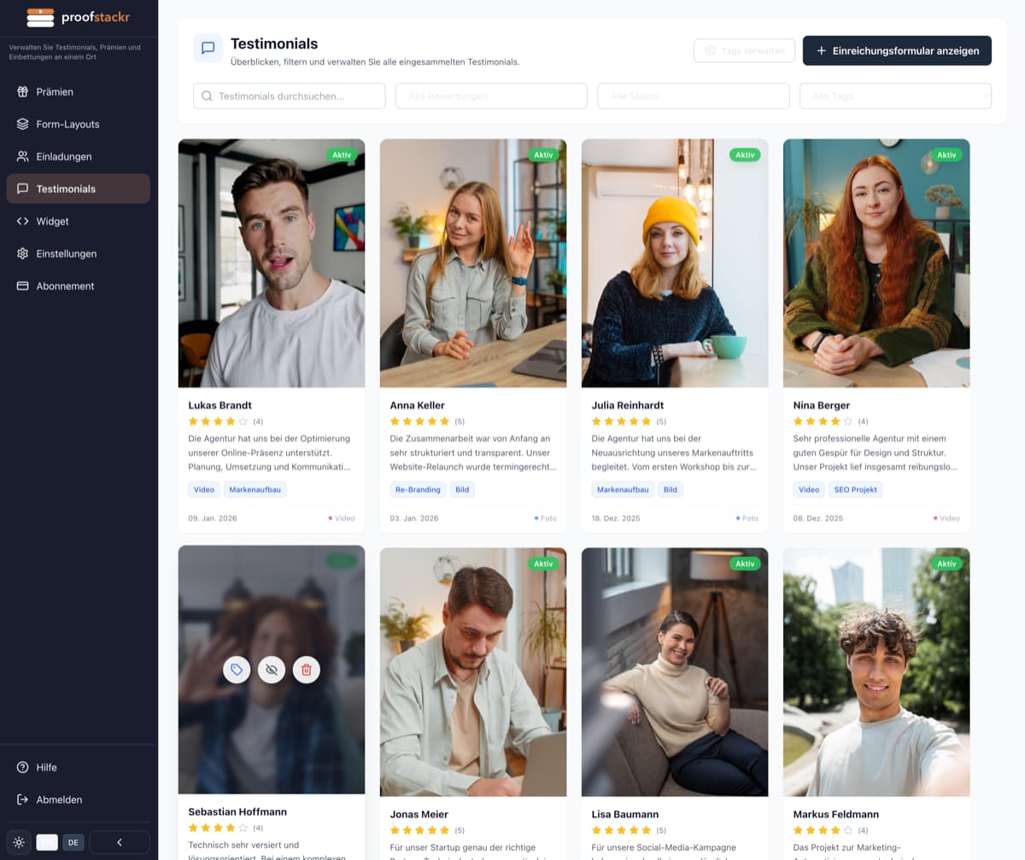Image resolution: width=1025 pixels, height=860 pixels.
Task: Open the Alle Bewertungen filter dropdown
Action: [491, 96]
